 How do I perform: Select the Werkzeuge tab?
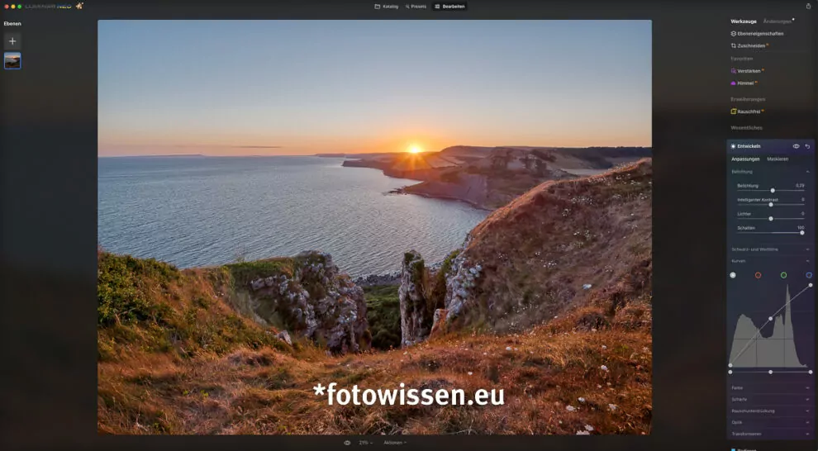[744, 21]
